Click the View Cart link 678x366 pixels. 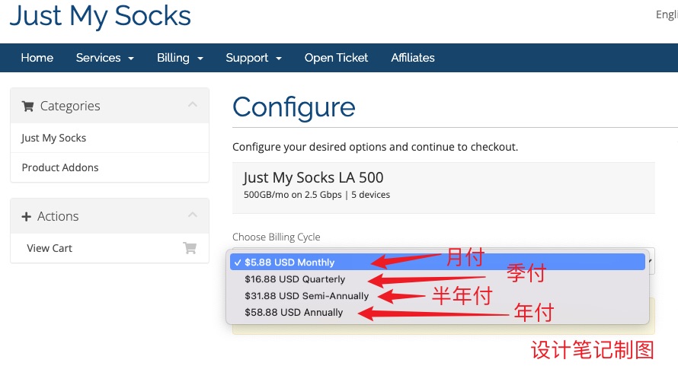(x=50, y=248)
